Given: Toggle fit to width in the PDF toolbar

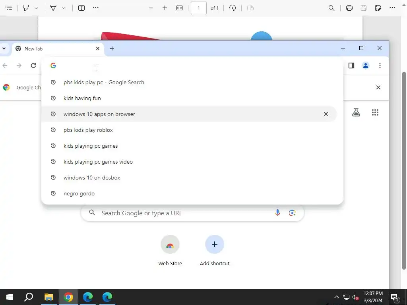Looking at the screenshot, I should (x=179, y=8).
